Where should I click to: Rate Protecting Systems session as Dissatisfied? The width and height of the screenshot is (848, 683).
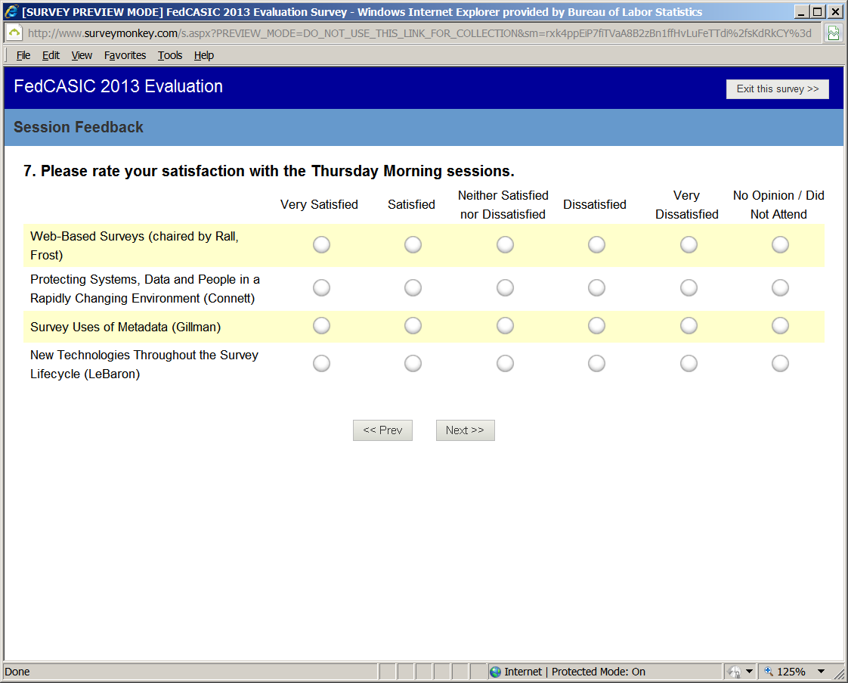click(x=596, y=288)
